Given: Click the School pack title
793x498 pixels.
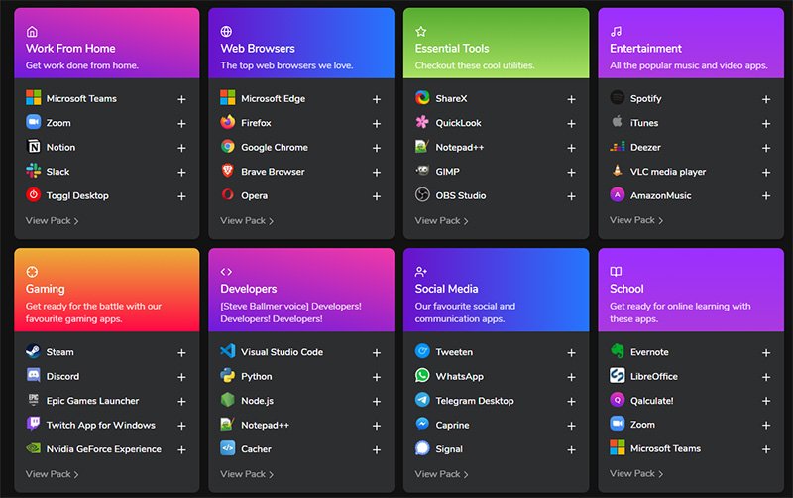Looking at the screenshot, I should (x=626, y=289).
